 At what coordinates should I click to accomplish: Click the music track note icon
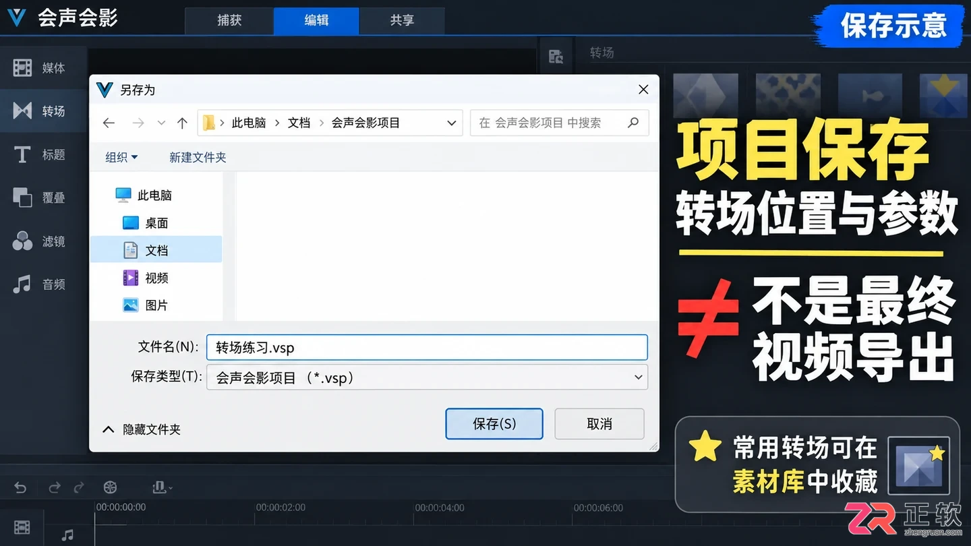67,535
